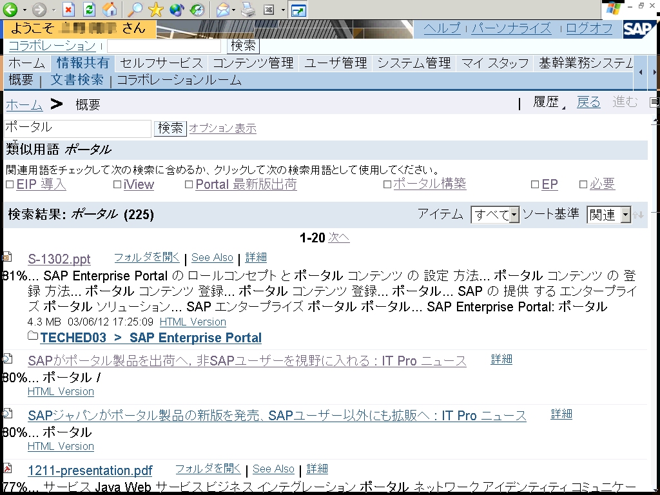The width and height of the screenshot is (660, 495).
Task: Open the ソート基準 関連 dropdown
Action: 609,215
